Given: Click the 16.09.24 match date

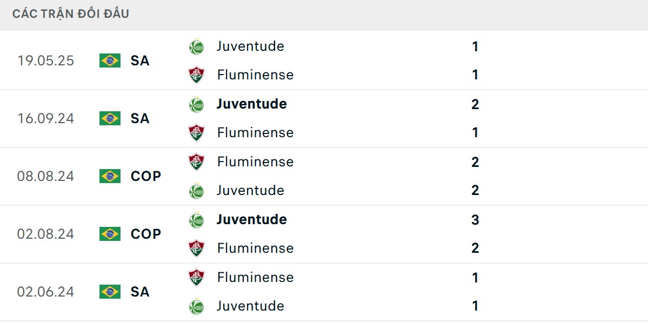Looking at the screenshot, I should point(45,118).
